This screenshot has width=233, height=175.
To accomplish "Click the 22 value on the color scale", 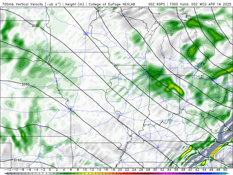I will pyautogui.click(x=127, y=170).
